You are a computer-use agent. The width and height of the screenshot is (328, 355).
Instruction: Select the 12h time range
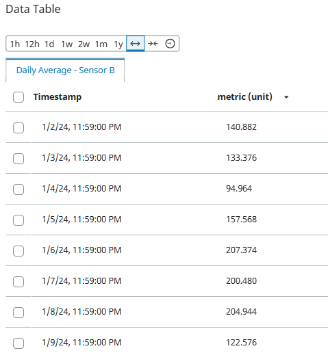click(32, 44)
